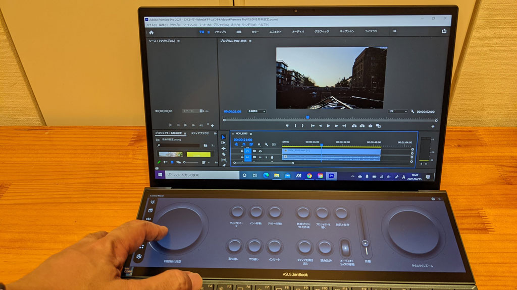Viewport: 517px width, 290px height.
Task: Mute the A1 audio track
Action: click(260, 158)
